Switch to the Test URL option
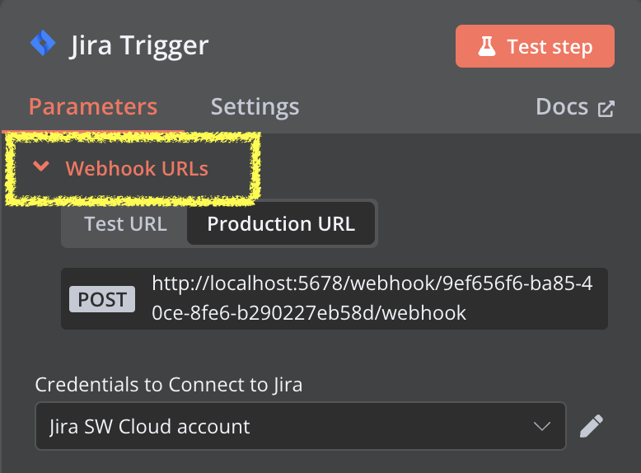 click(125, 223)
